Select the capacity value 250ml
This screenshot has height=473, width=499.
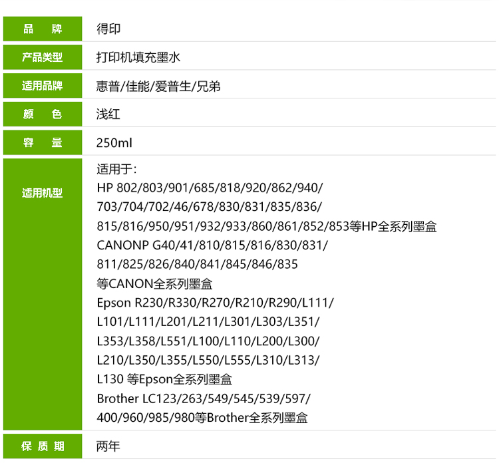[114, 142]
